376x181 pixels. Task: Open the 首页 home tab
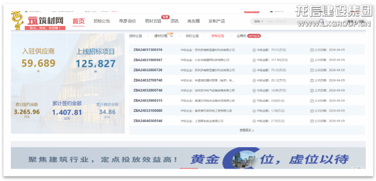(79, 21)
